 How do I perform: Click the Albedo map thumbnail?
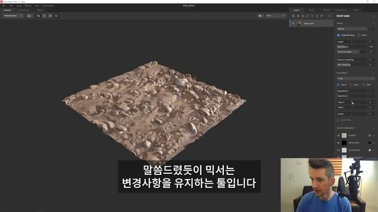pyautogui.click(x=344, y=135)
